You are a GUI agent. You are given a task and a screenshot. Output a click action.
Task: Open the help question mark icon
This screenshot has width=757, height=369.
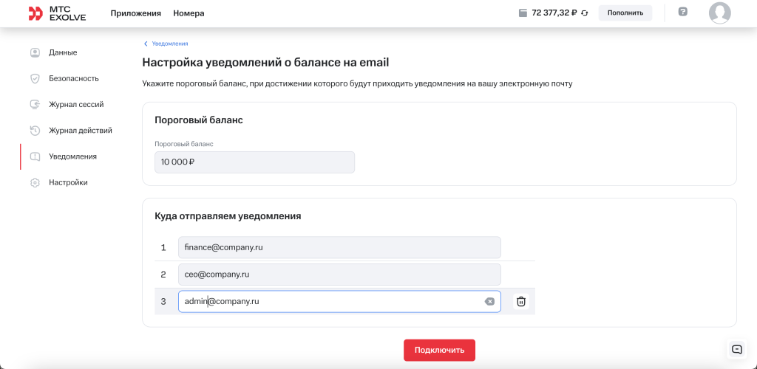click(x=682, y=12)
